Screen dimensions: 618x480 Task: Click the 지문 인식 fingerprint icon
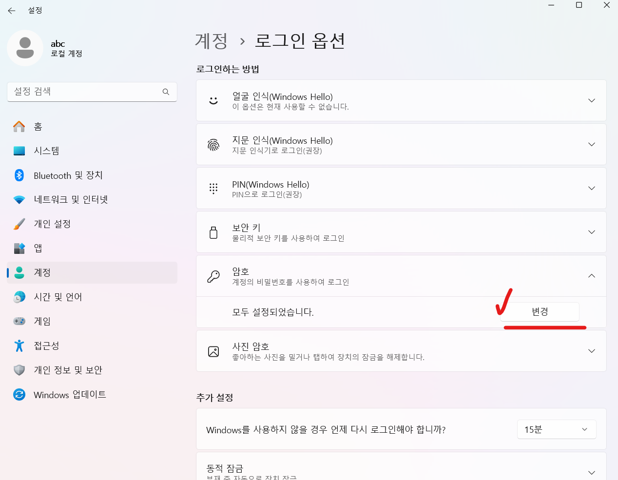(x=213, y=145)
